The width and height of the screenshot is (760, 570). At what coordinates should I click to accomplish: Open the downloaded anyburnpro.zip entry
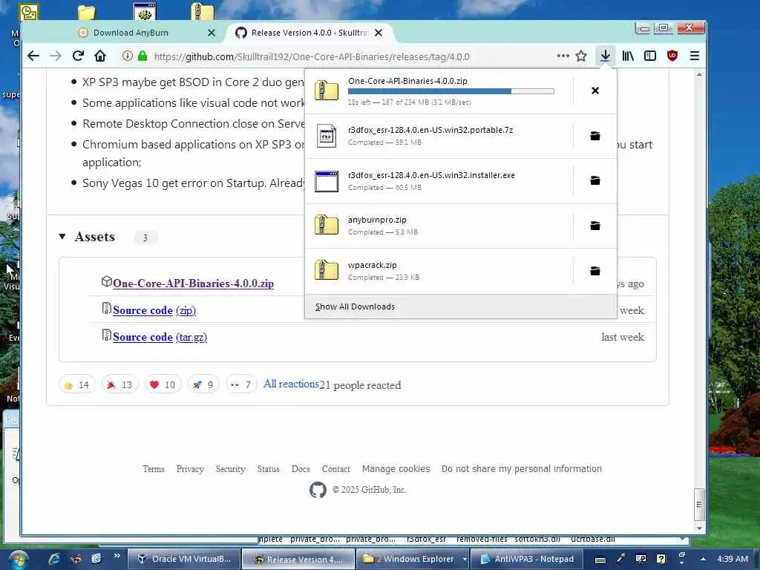(x=439, y=226)
